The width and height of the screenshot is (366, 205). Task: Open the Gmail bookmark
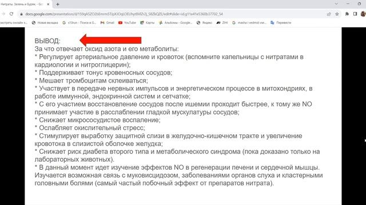tap(108, 23)
